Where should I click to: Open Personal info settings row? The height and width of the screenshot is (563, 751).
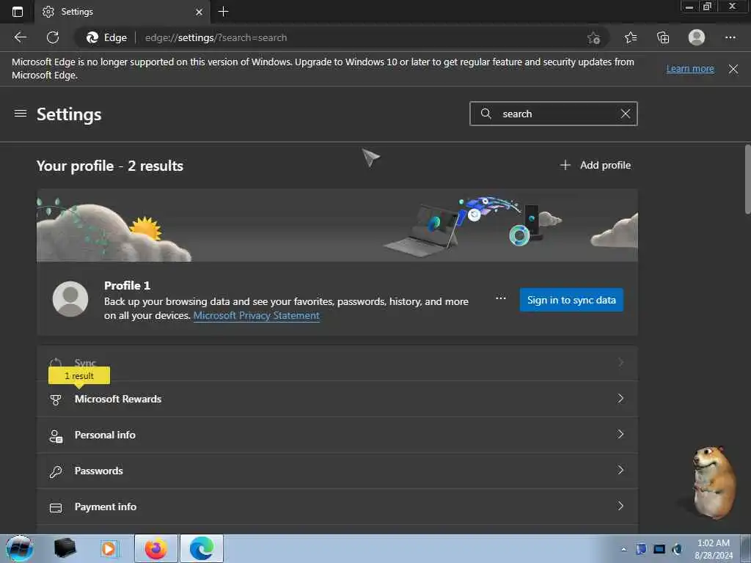337,435
